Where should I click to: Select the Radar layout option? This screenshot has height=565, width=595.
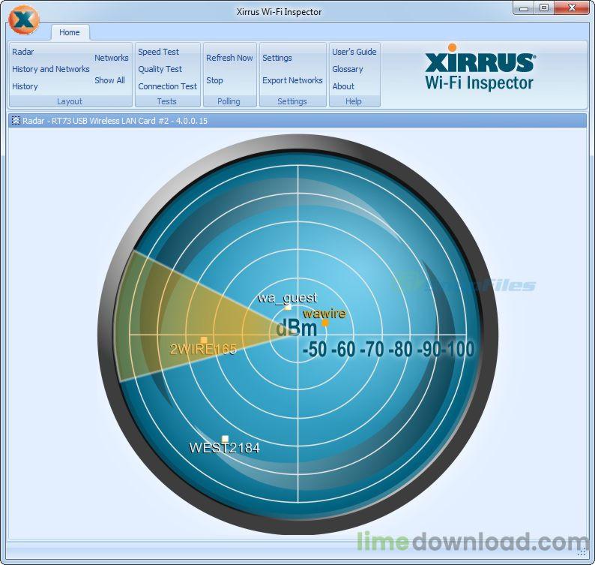click(x=22, y=52)
